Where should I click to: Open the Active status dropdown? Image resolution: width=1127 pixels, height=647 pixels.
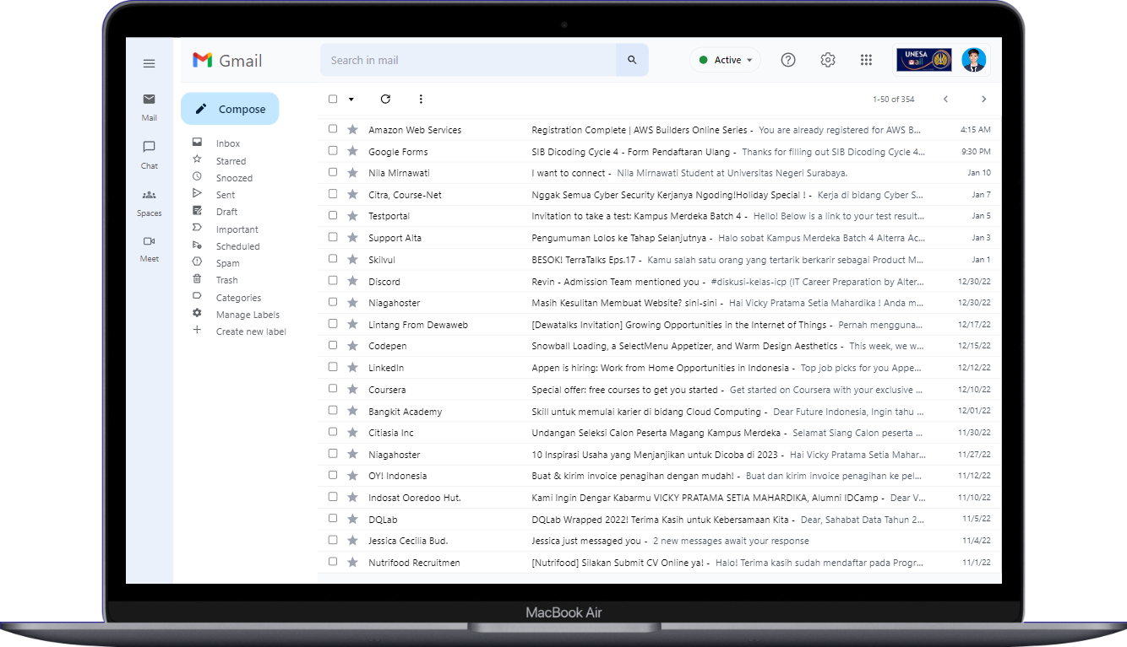[725, 59]
